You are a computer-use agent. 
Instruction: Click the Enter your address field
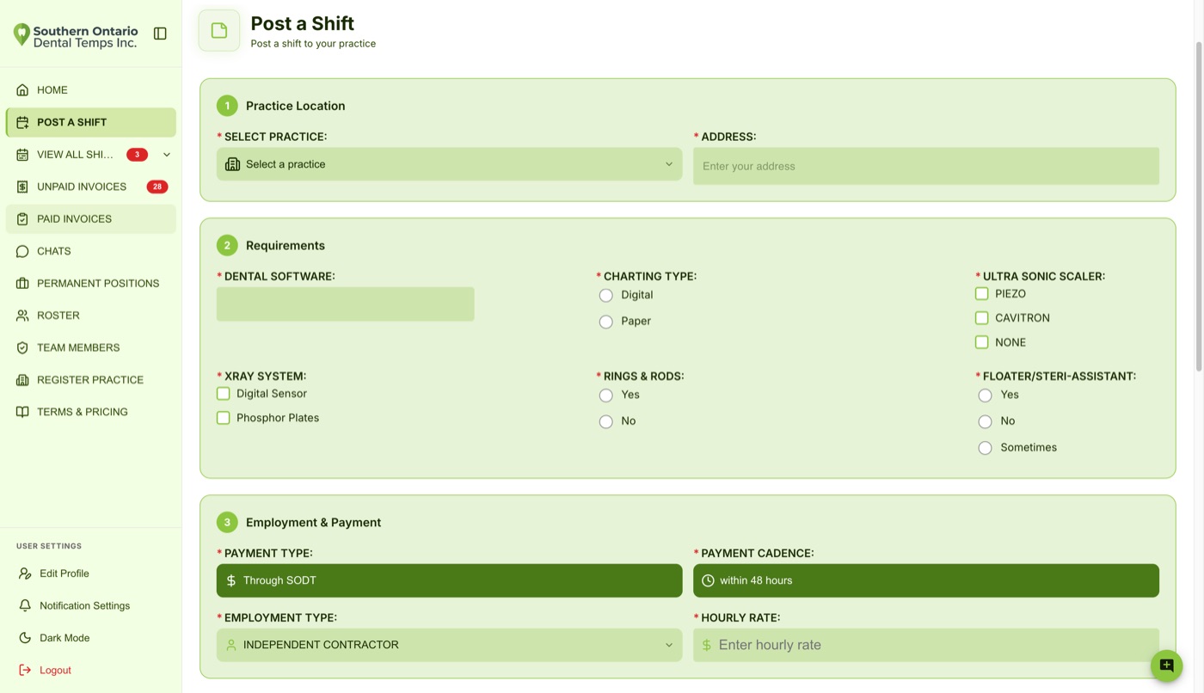[x=926, y=166]
